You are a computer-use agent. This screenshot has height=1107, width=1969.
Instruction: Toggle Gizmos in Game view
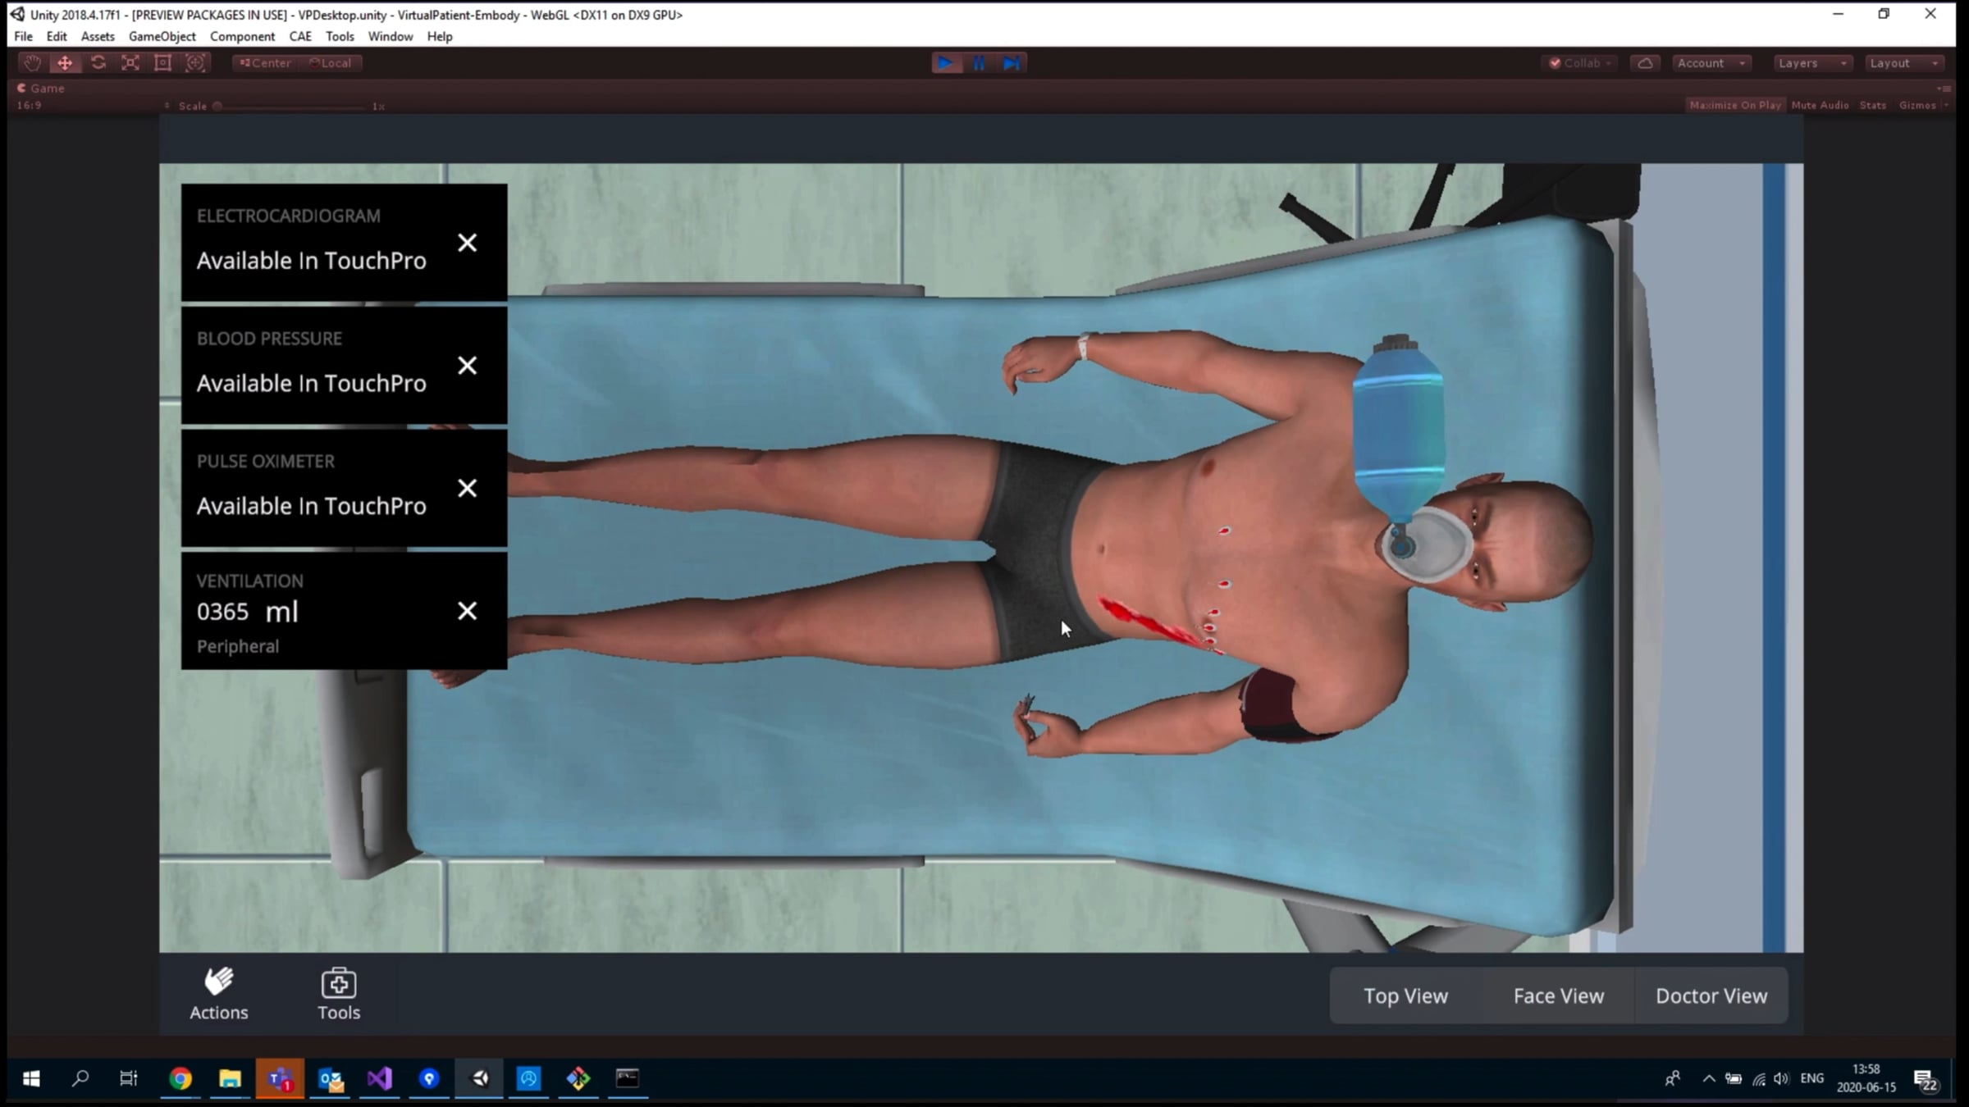1917,105
